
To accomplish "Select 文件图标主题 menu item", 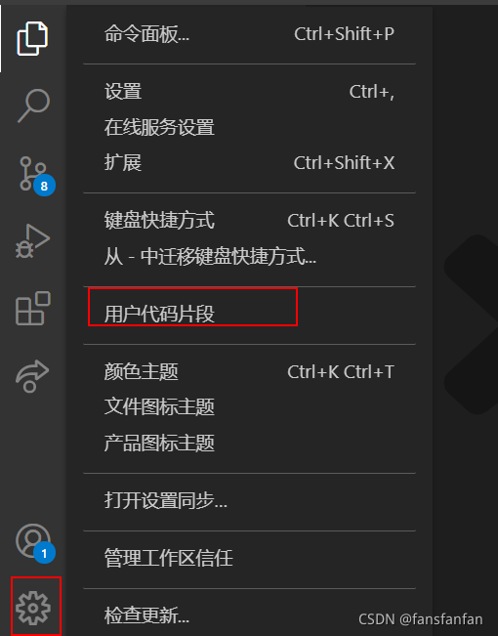I will click(249, 407).
